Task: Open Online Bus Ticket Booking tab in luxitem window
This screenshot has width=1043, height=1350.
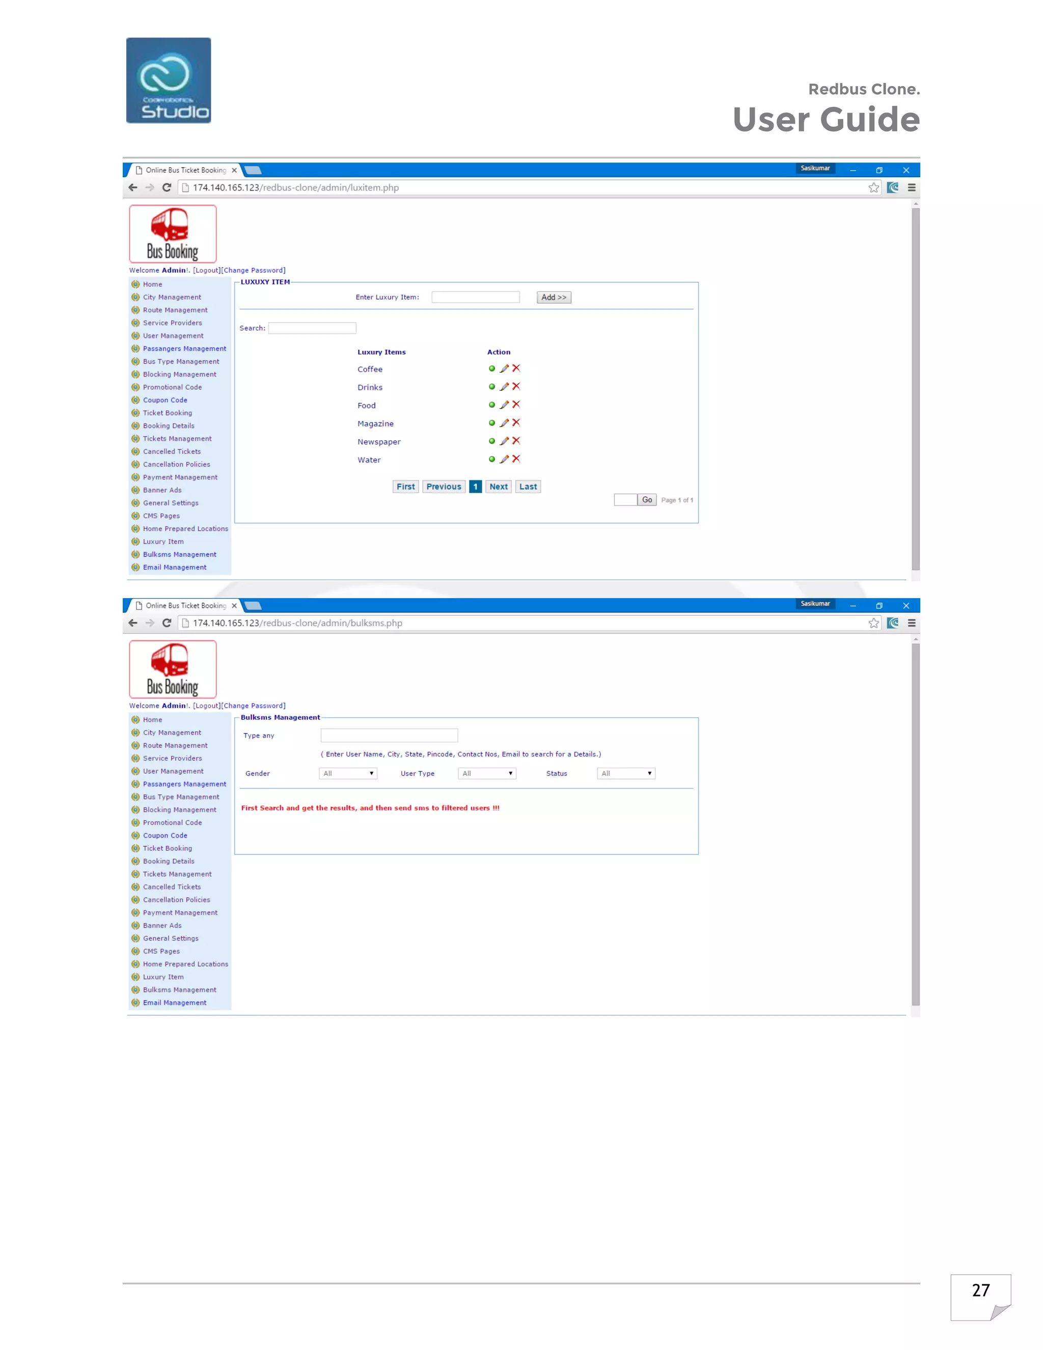Action: pyautogui.click(x=186, y=170)
